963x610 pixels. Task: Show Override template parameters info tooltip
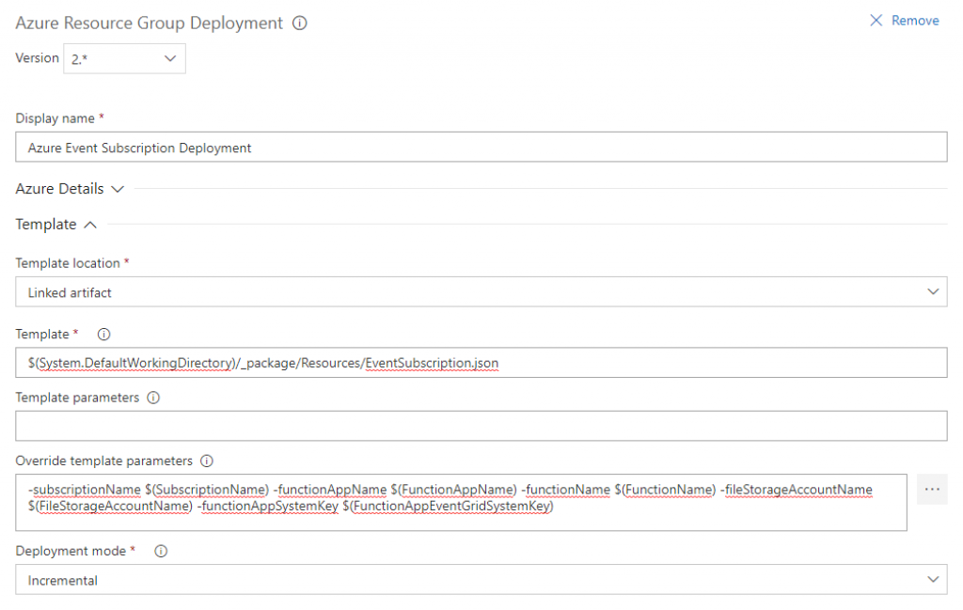coord(207,461)
